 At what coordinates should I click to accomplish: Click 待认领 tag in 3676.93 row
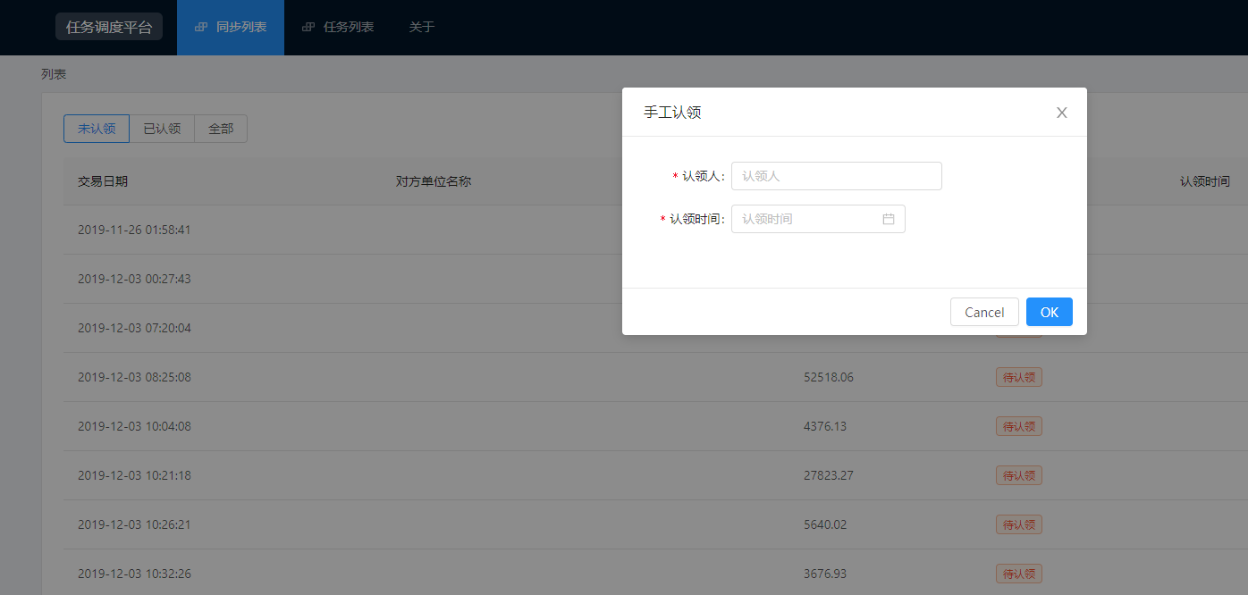(1019, 574)
